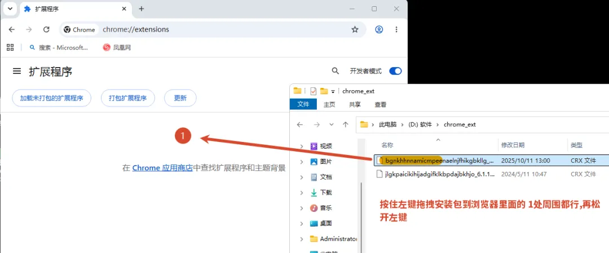Expand the 下载 tree node

(x=301, y=193)
